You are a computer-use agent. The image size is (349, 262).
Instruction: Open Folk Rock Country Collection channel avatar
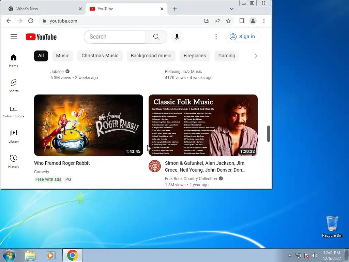tap(155, 166)
